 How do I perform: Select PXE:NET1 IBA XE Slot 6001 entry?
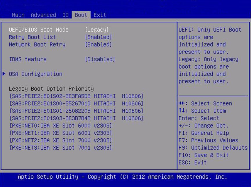pos(61,133)
